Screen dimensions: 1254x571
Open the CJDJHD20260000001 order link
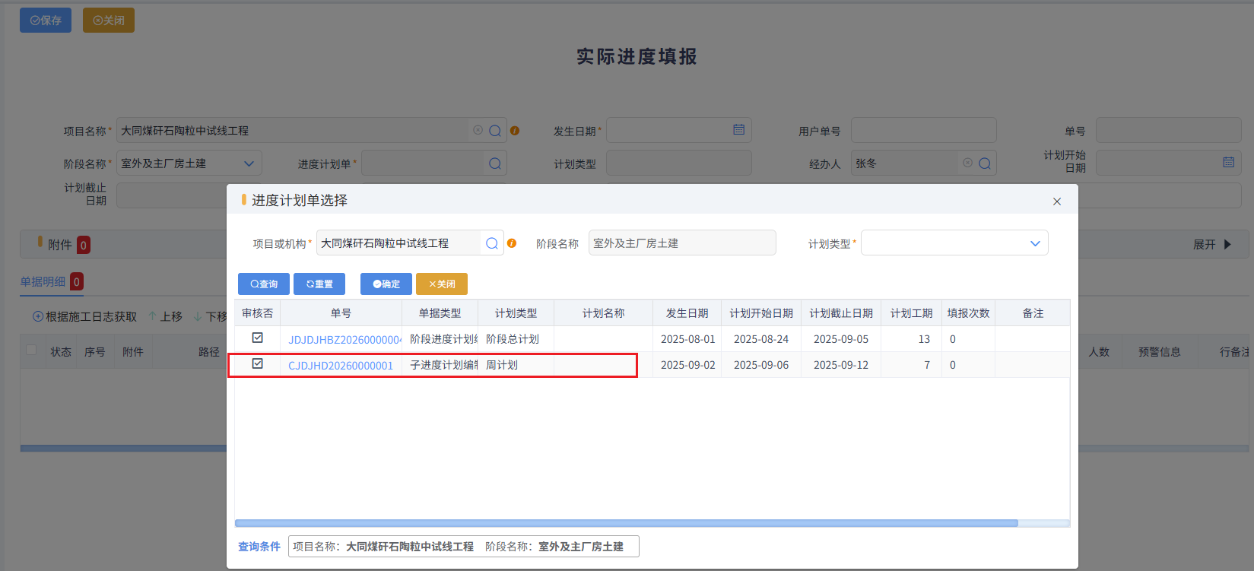(x=341, y=366)
